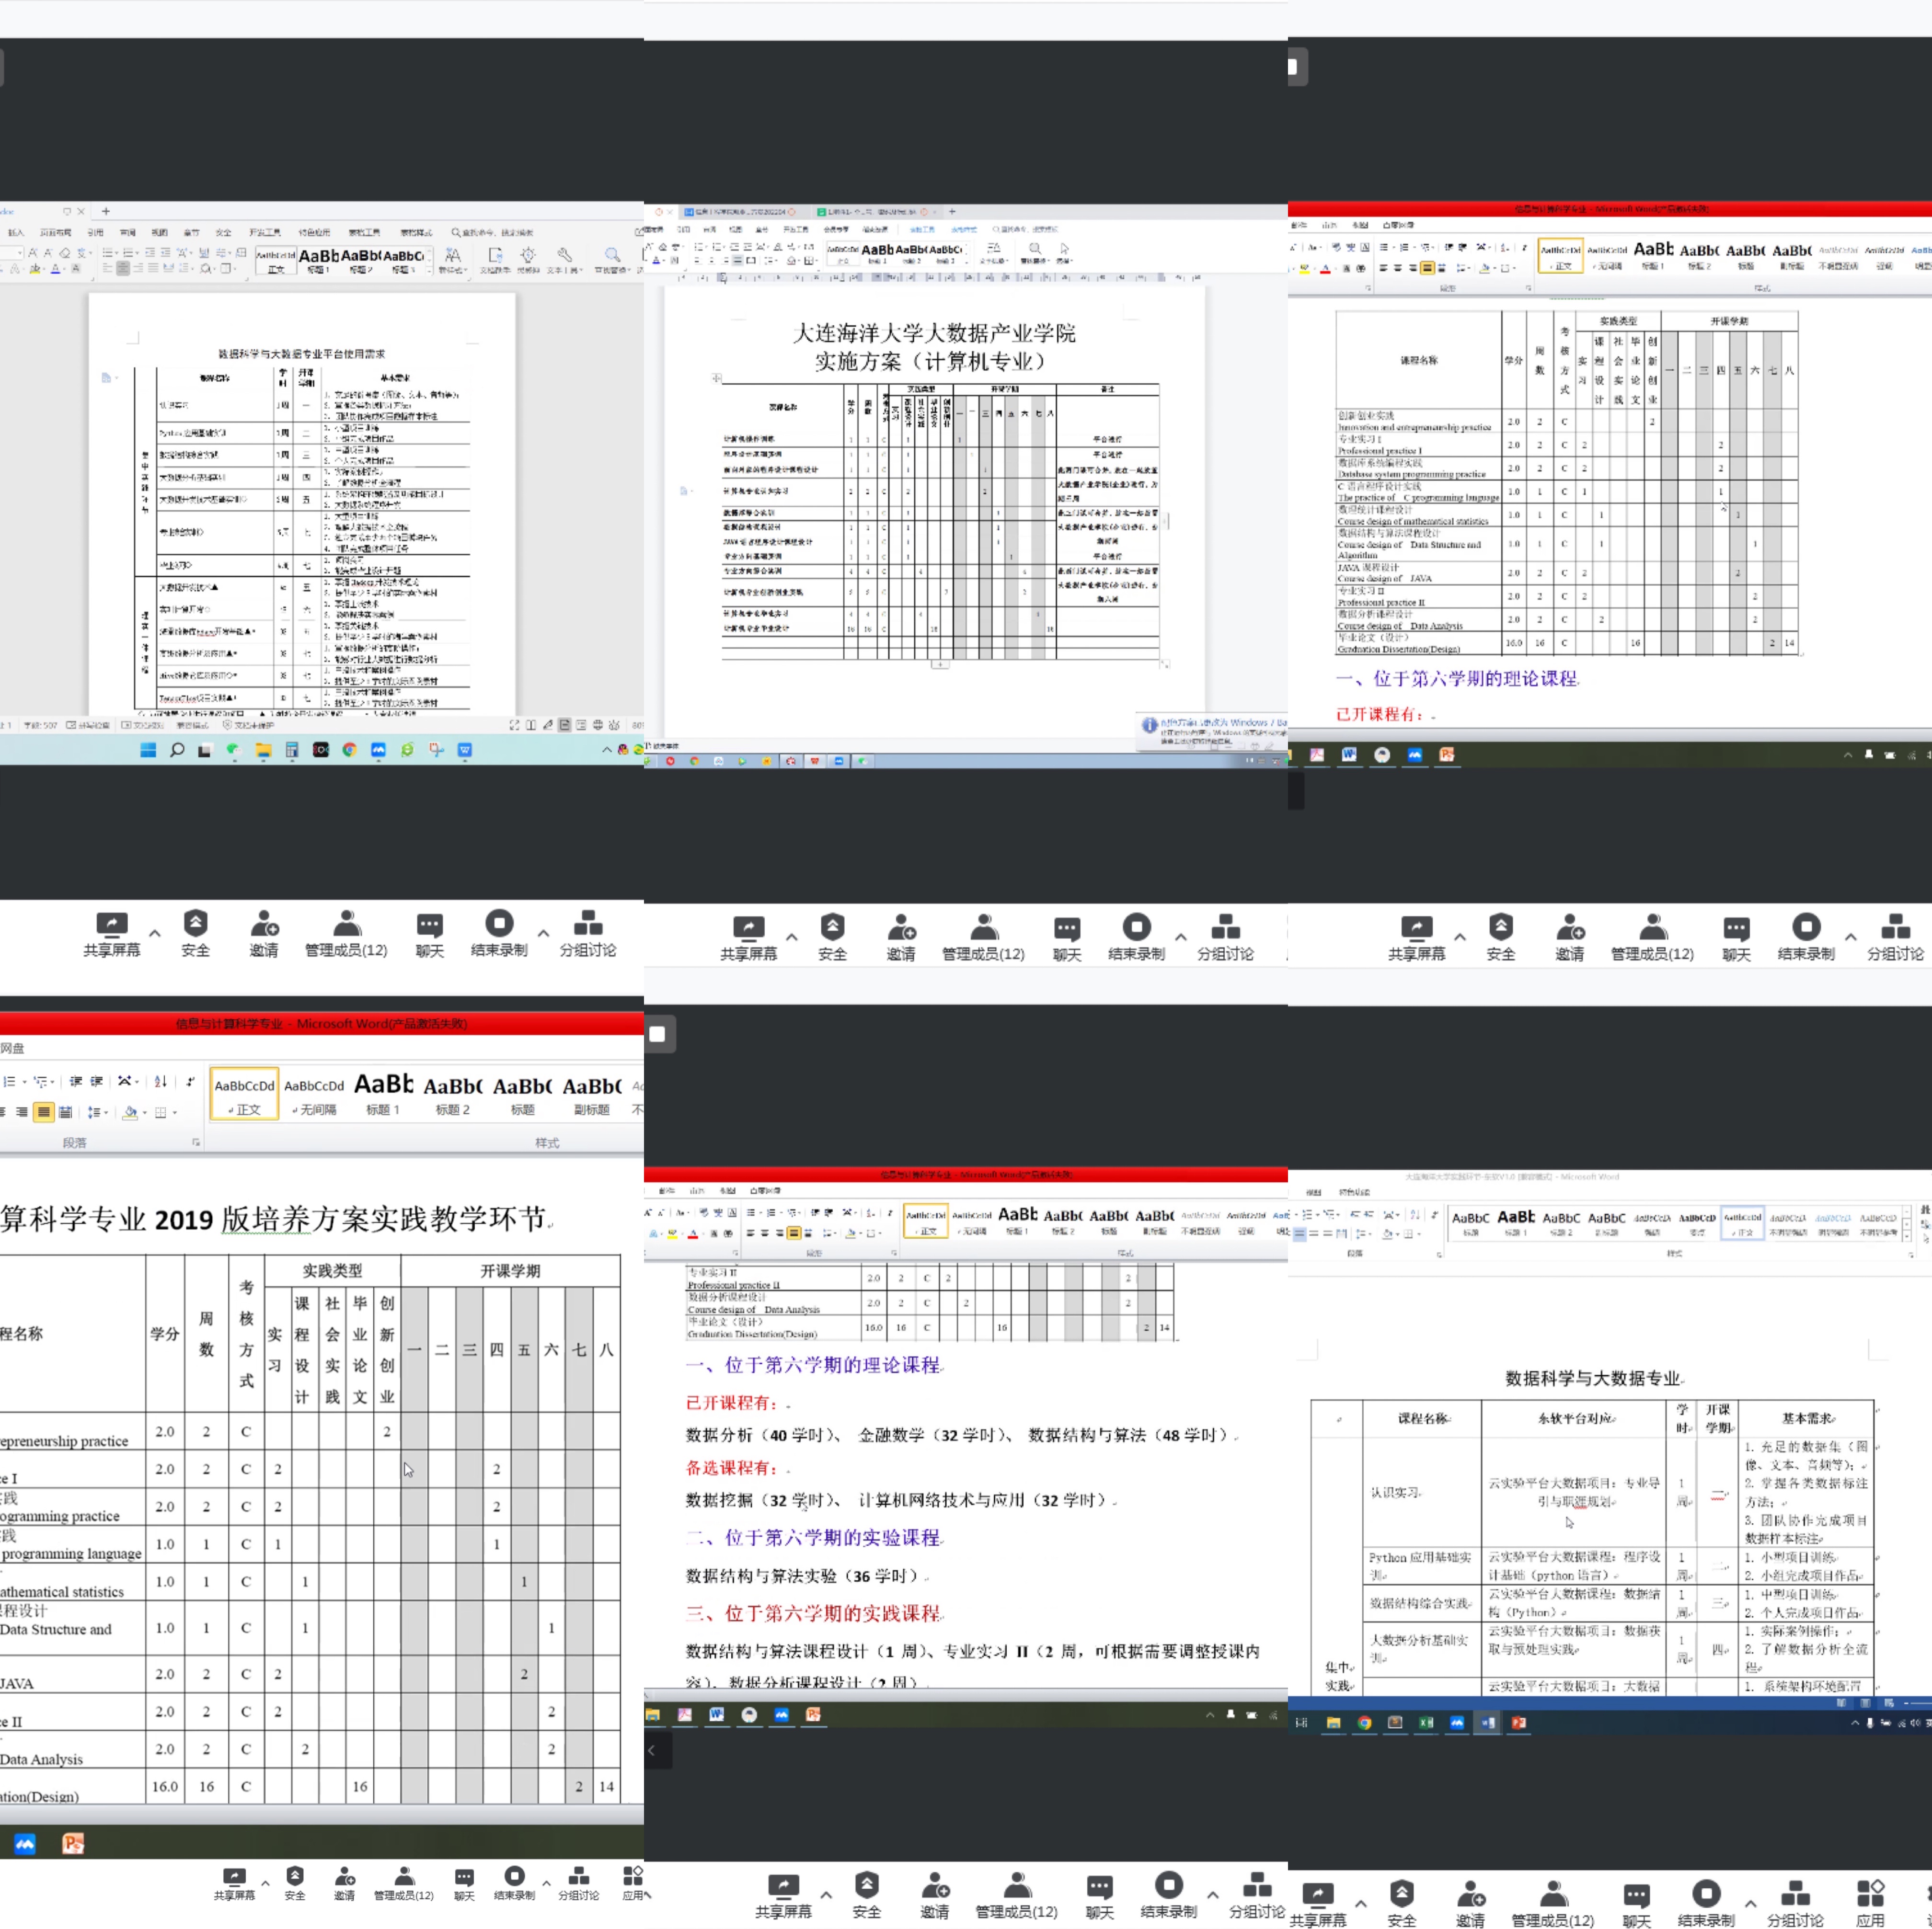Click the A-Z sort icon in enlarged ribbon
Viewport: 1932px width, 1929px height.
click(x=160, y=1082)
